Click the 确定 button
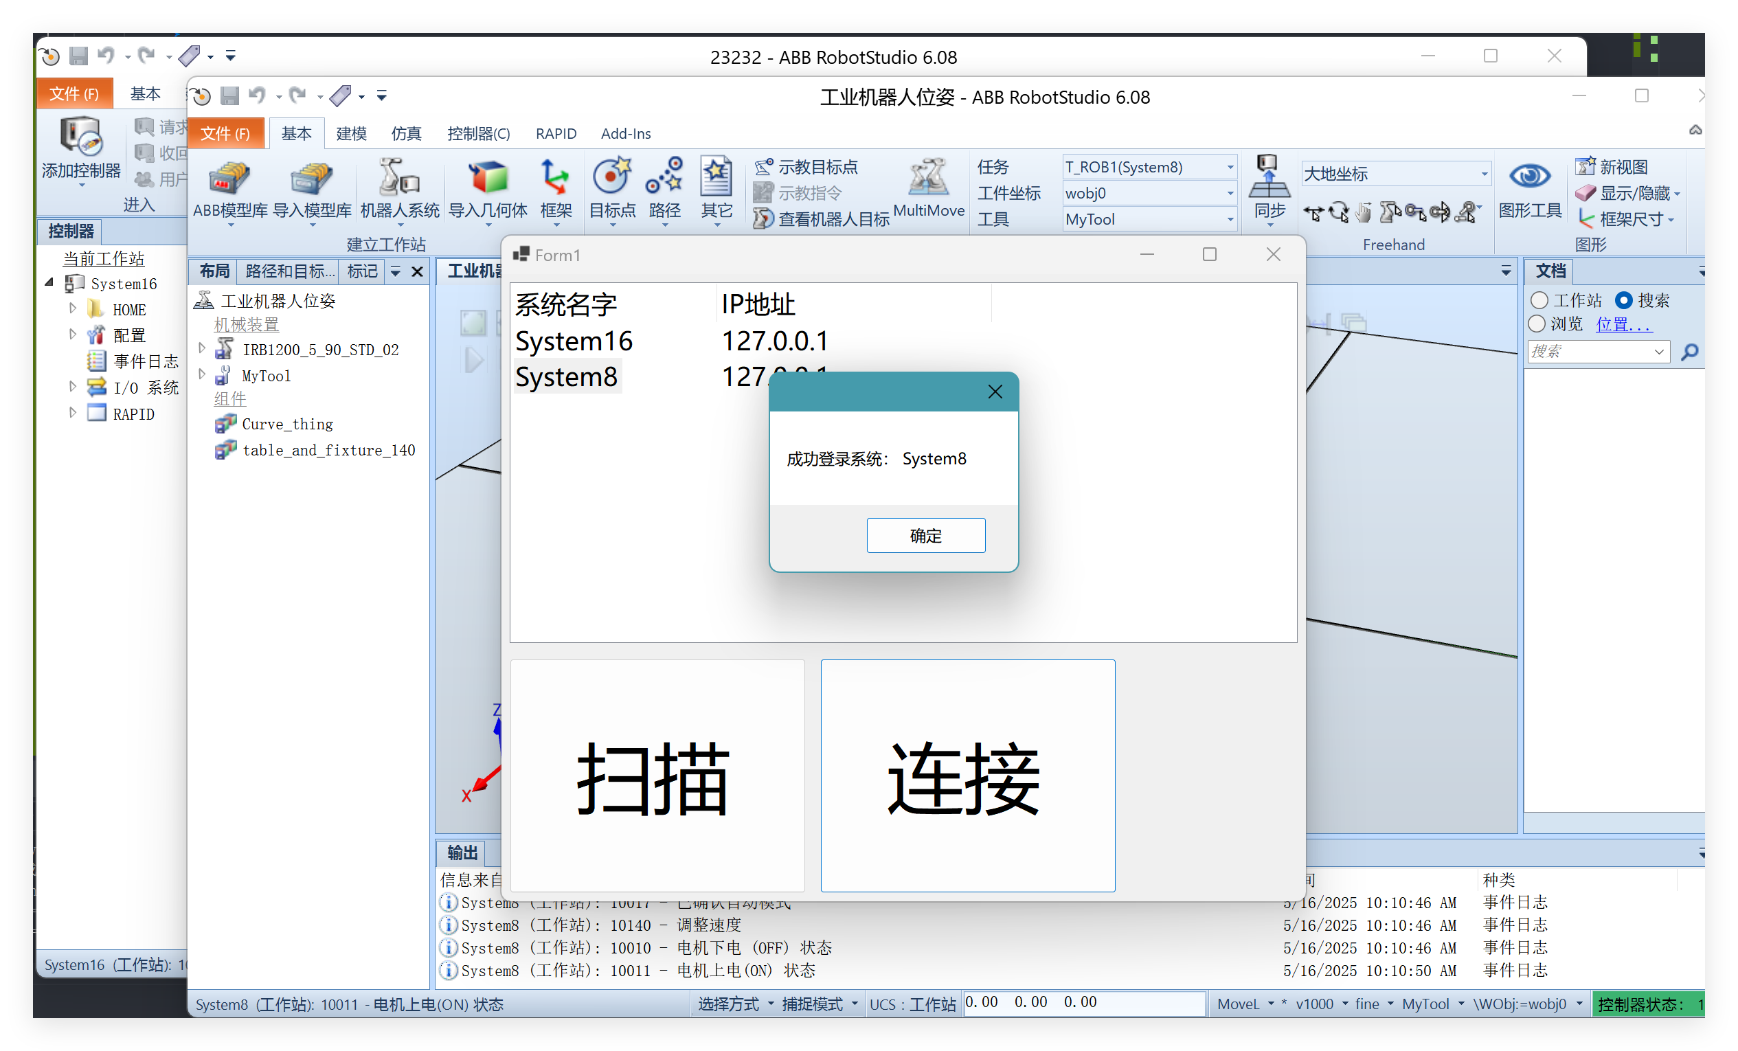 (x=926, y=536)
